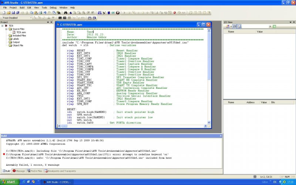Click the editor vertical scrollbar thumb
Image resolution: width=296 pixels, height=185 pixels.
(x=209, y=56)
